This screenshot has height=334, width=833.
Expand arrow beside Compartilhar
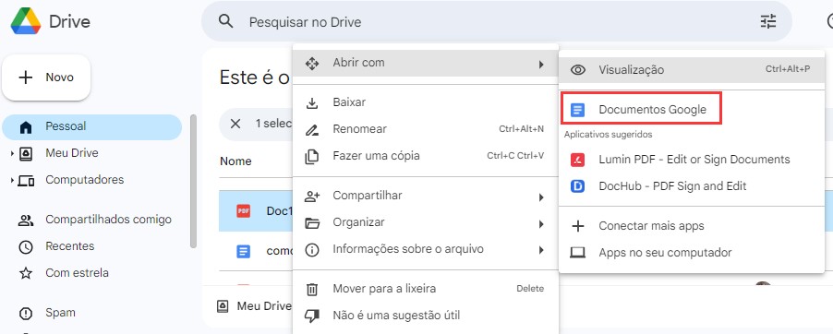[541, 197]
